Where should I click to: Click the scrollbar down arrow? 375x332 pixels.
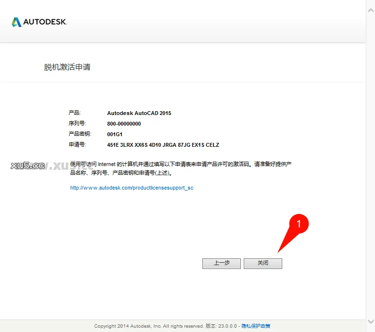pyautogui.click(x=370, y=321)
